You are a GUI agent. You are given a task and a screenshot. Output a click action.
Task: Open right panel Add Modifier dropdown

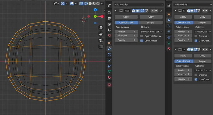(193, 5)
